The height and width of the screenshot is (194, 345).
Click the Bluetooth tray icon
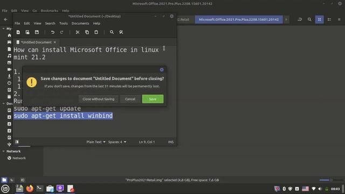click(284, 189)
